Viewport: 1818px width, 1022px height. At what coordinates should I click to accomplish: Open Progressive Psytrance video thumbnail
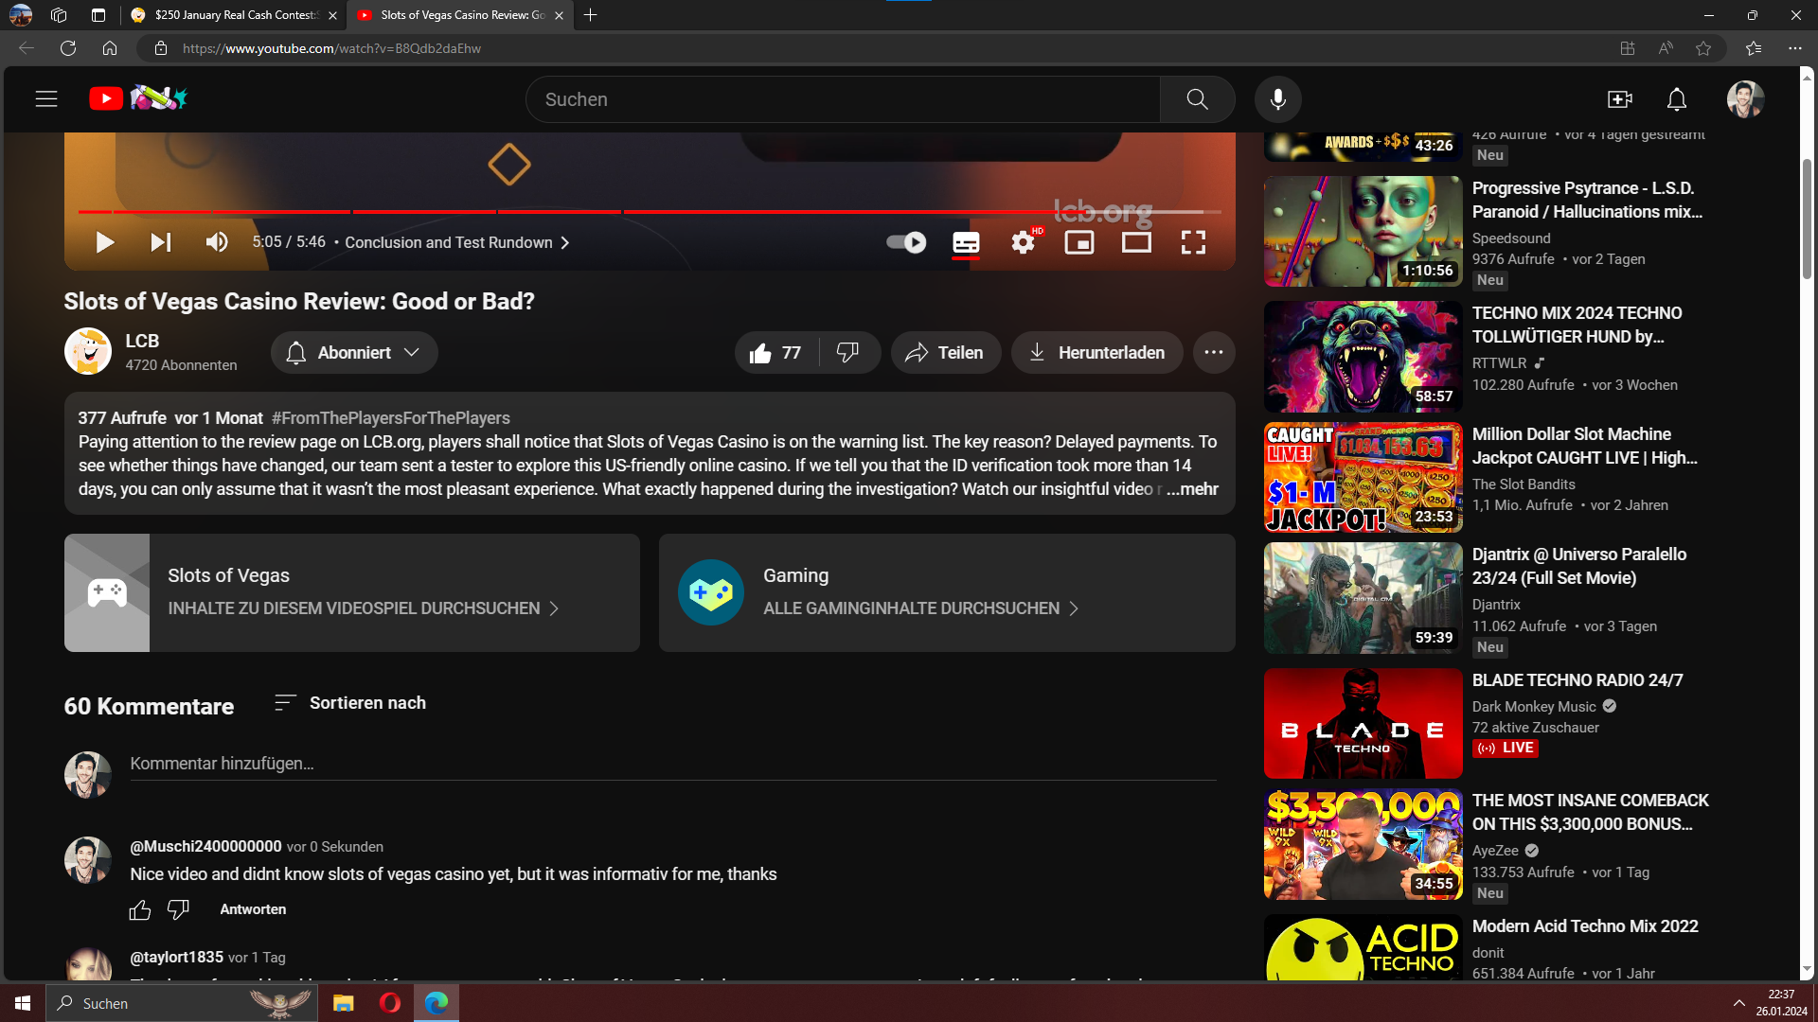tap(1363, 231)
